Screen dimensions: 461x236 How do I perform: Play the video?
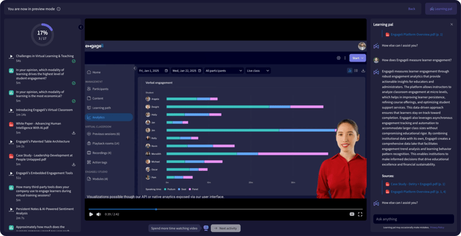[x=91, y=214]
